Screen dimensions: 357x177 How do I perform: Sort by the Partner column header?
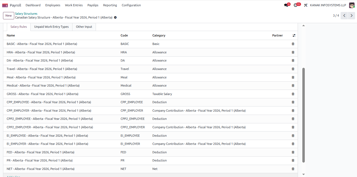[277, 35]
